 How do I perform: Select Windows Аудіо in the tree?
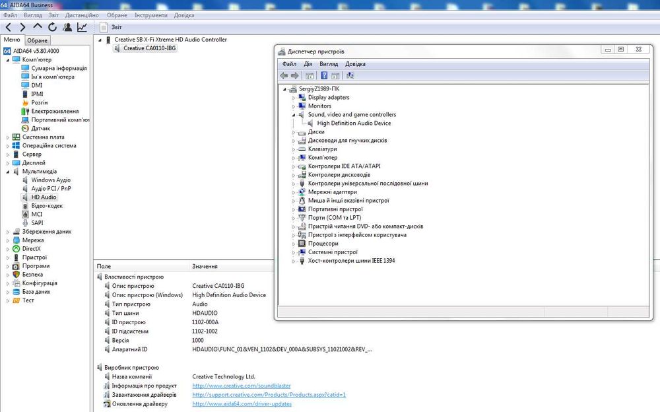[x=51, y=180]
